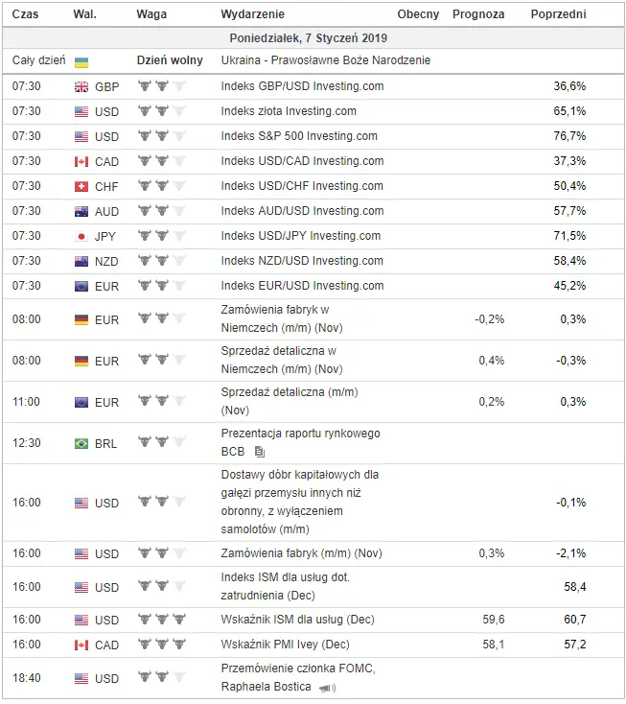Screen dimensions: 626x704
Task: Click the Waga column header
Action: click(x=151, y=14)
